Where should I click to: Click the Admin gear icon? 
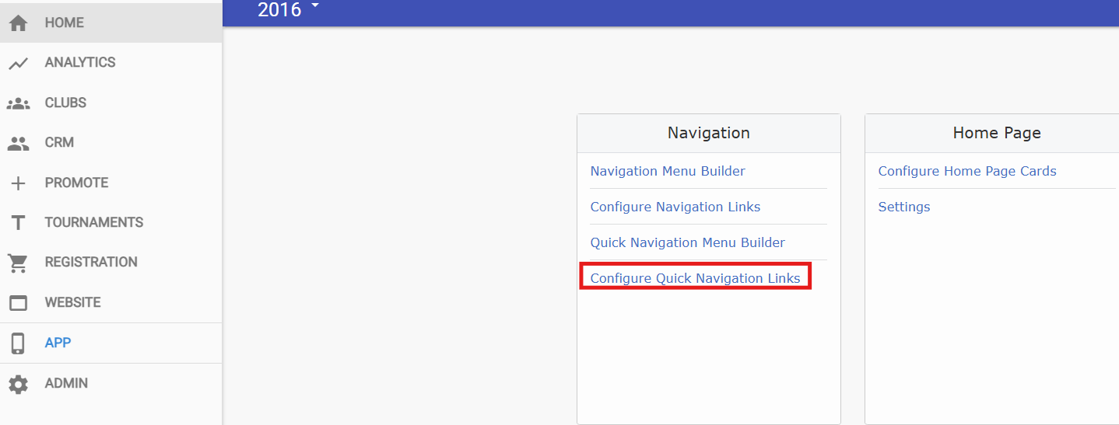point(18,384)
